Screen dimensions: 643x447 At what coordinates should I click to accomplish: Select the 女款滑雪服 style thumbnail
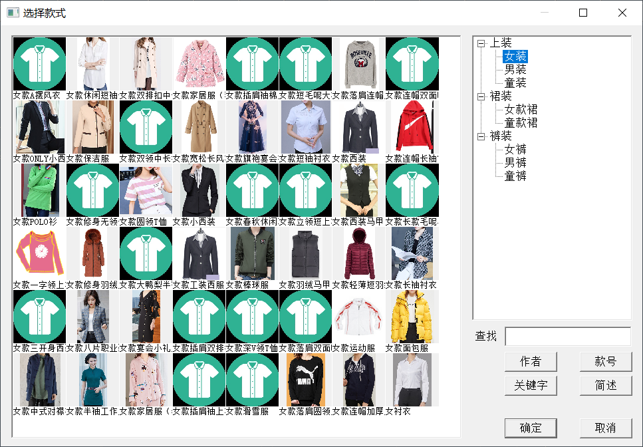click(x=252, y=379)
